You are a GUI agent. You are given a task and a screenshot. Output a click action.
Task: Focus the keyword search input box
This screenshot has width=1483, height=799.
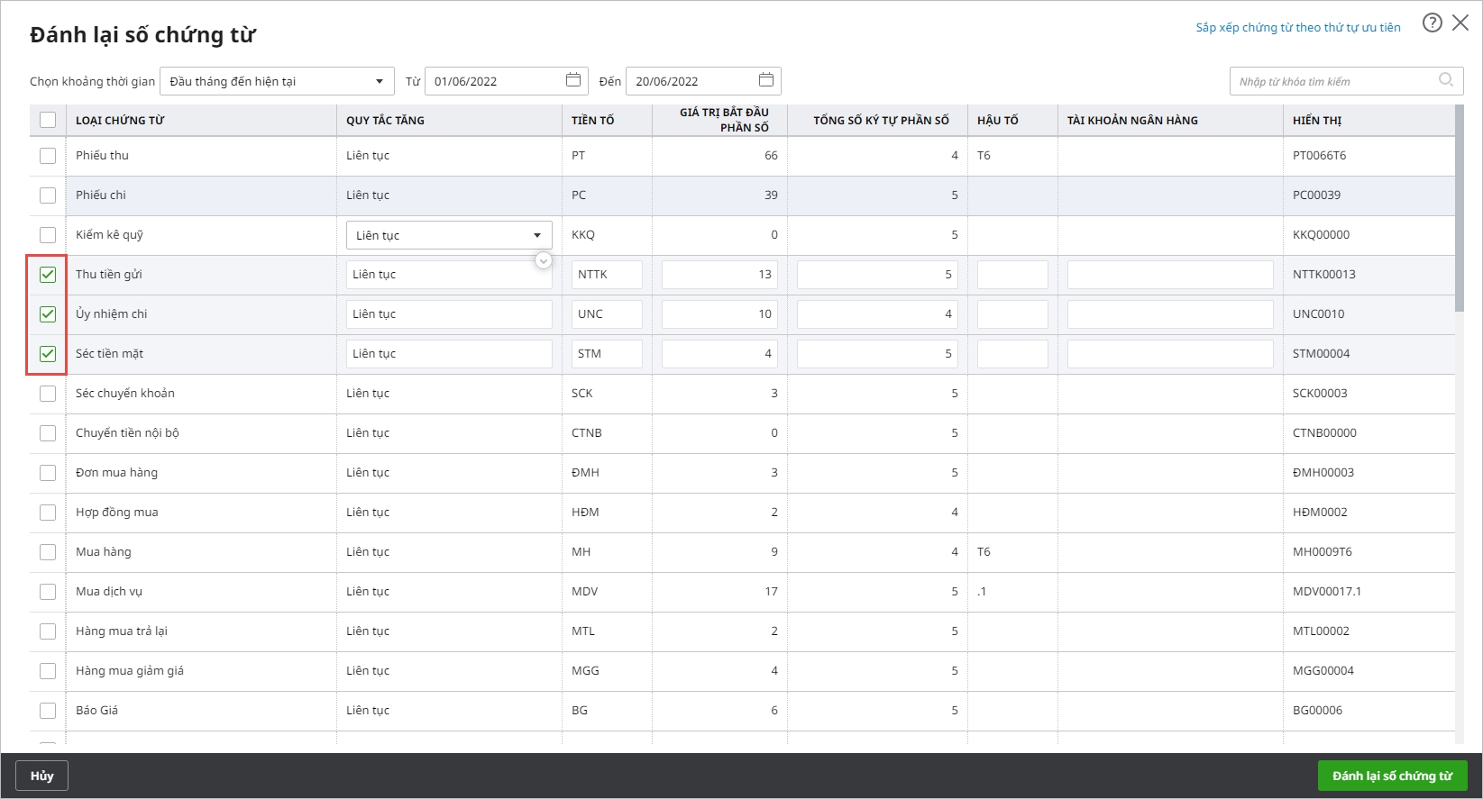(1334, 81)
